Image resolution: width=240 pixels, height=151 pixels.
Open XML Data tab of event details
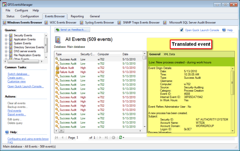[169, 54]
